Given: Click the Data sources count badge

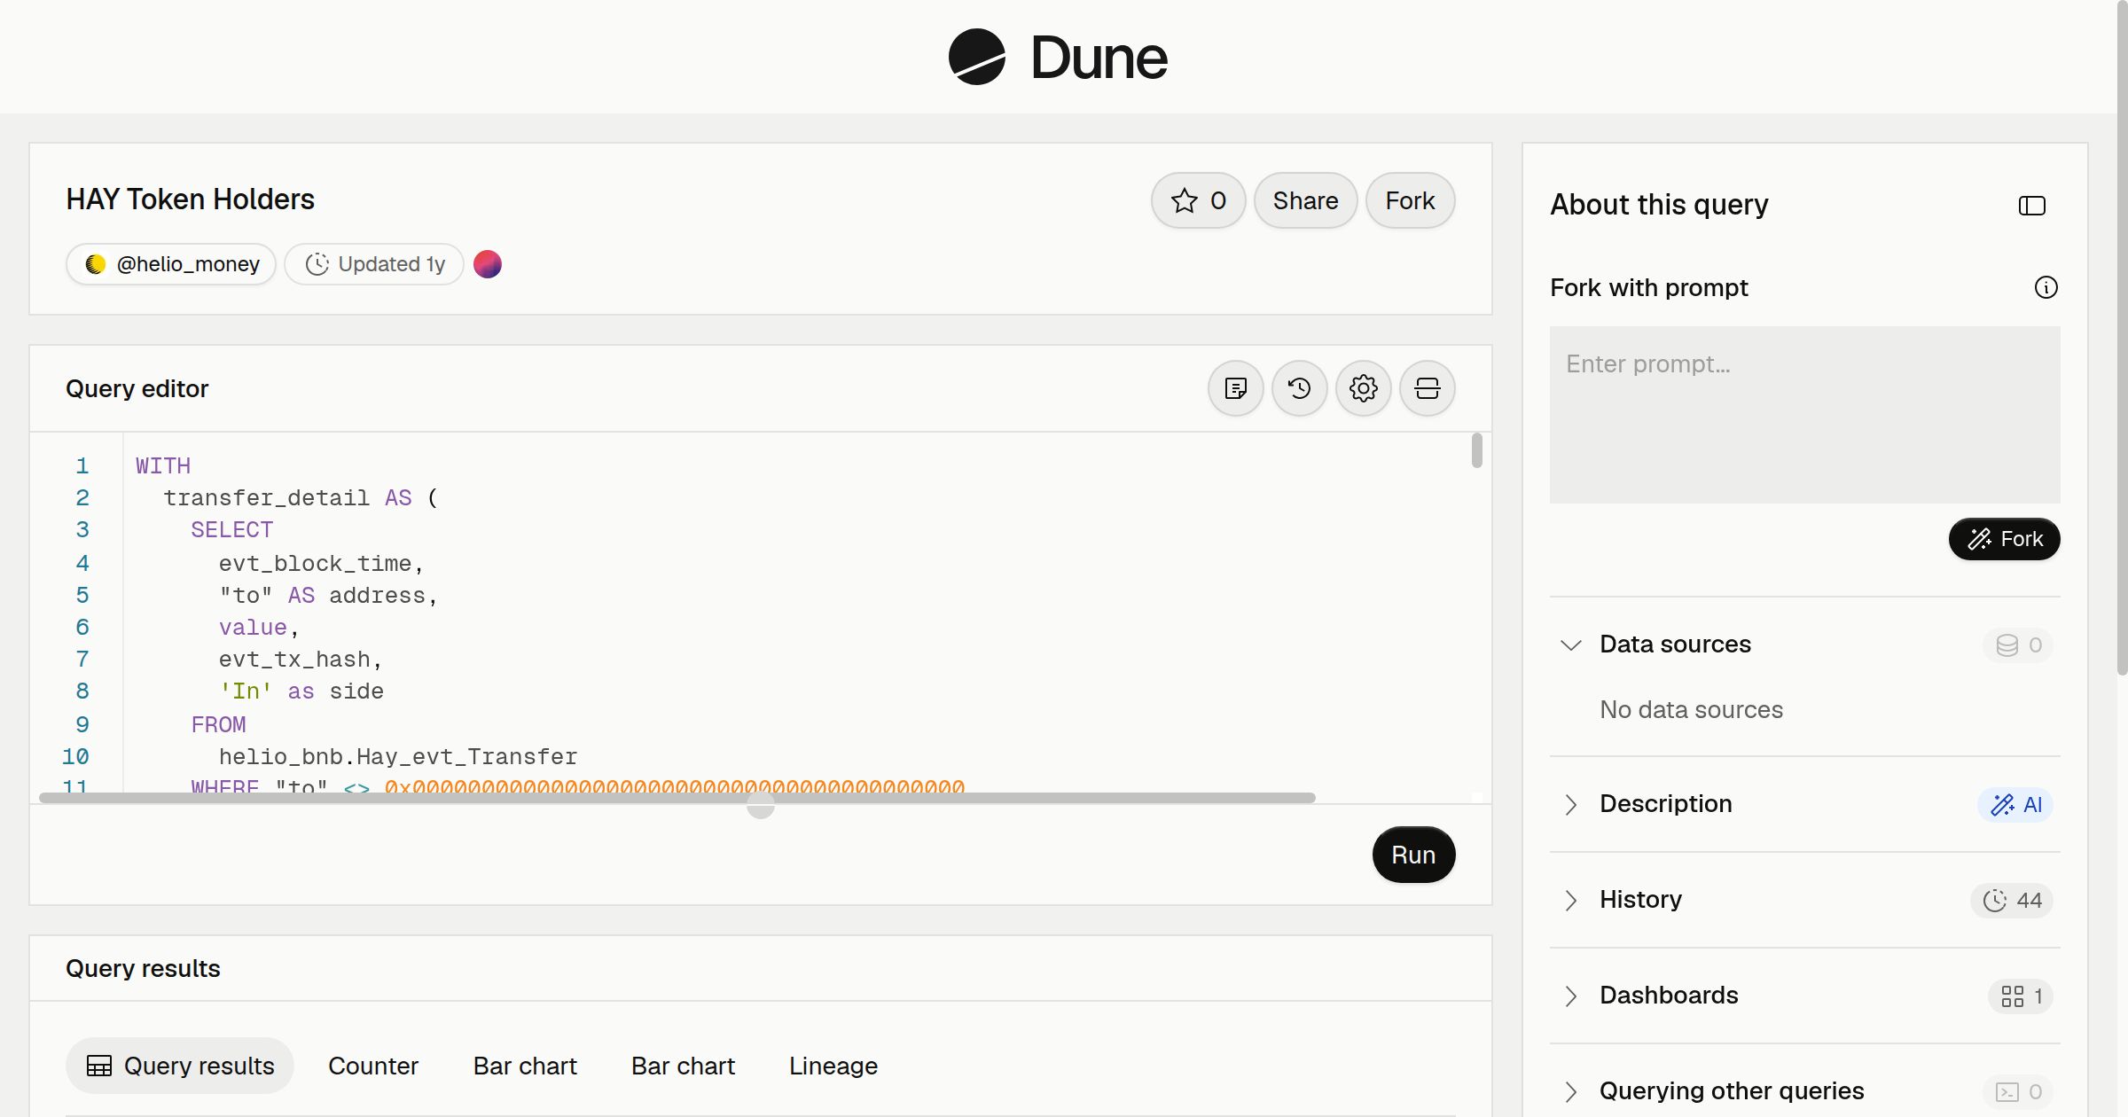Looking at the screenshot, I should click(2018, 644).
